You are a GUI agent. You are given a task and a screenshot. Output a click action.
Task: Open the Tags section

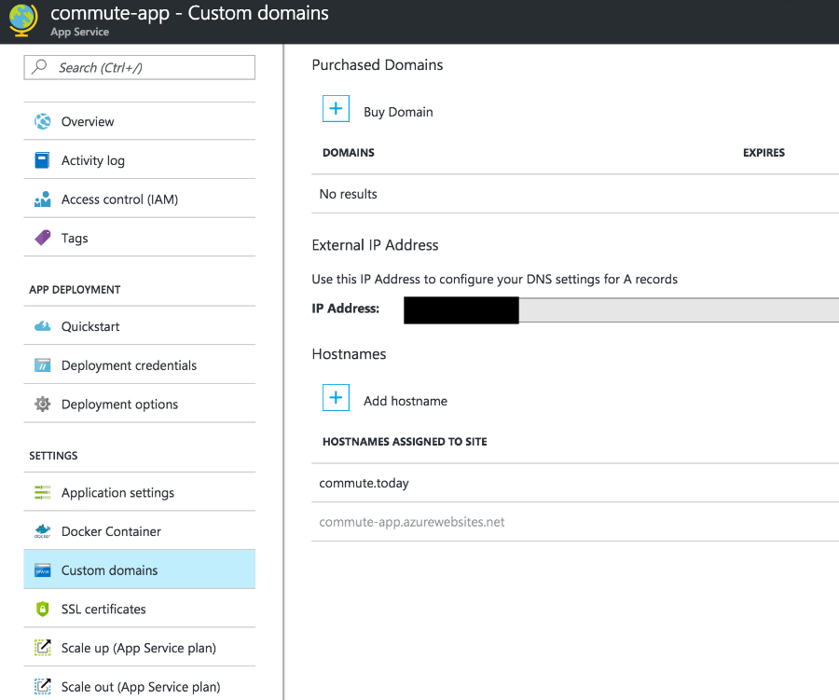(139, 238)
